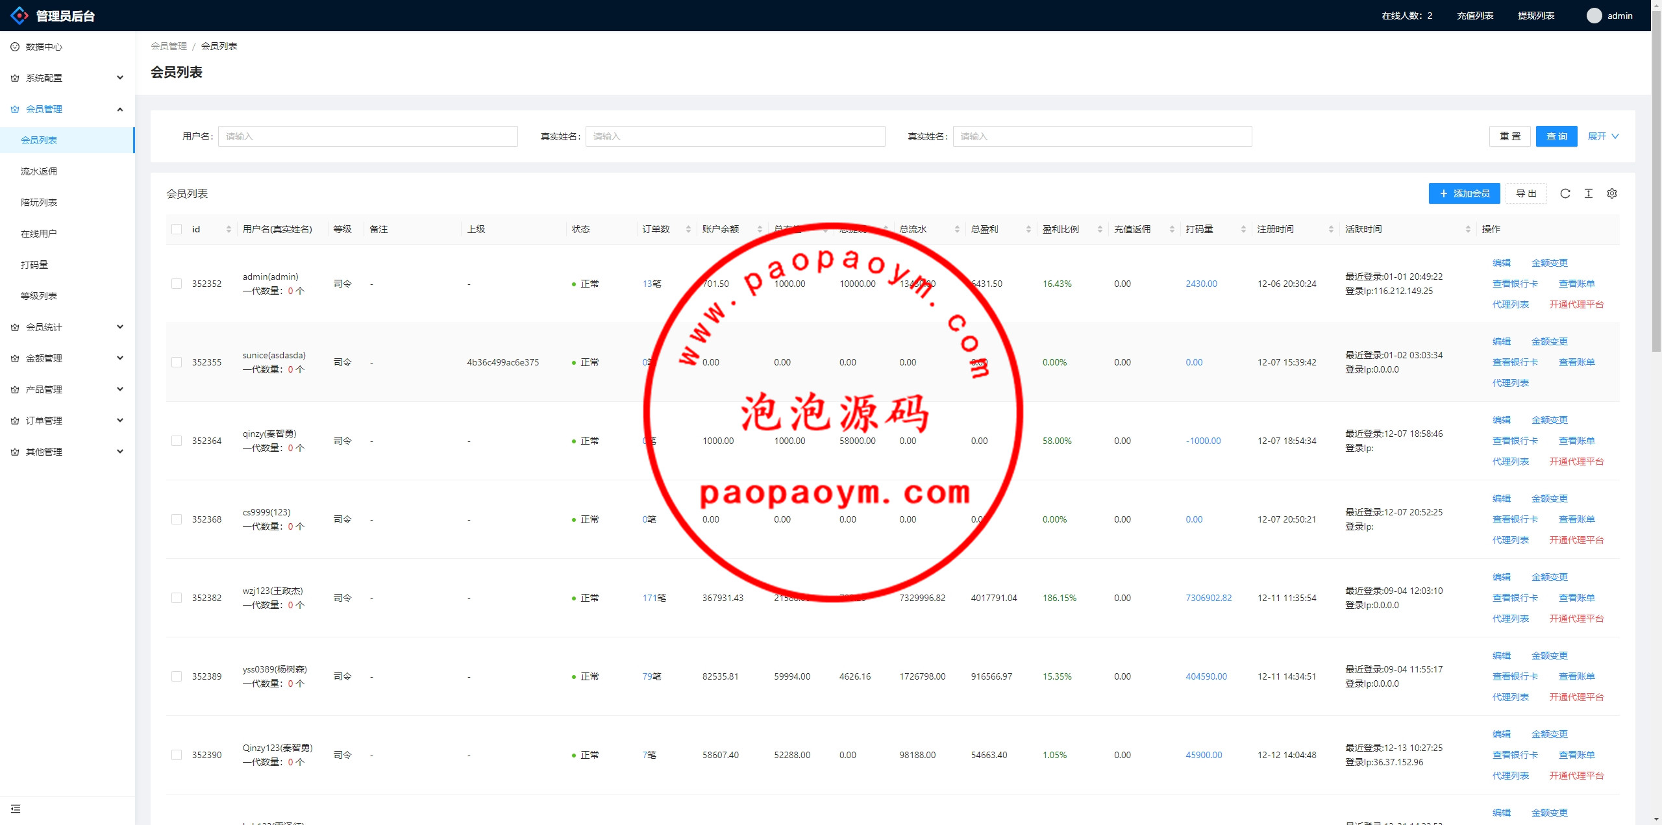
Task: Sort by 活跃时间 column arrows
Action: coord(1468,229)
